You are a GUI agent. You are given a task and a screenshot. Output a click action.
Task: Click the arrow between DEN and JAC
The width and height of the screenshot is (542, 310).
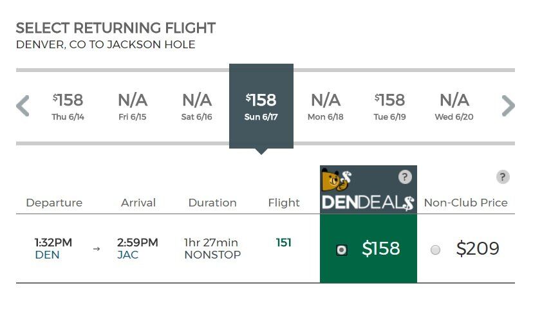(97, 248)
